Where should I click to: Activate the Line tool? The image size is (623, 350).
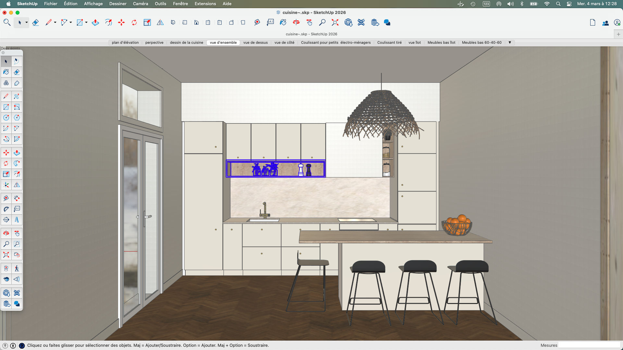click(x=49, y=22)
